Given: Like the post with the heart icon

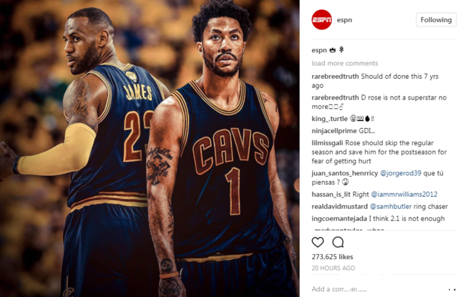Looking at the screenshot, I should [x=318, y=242].
